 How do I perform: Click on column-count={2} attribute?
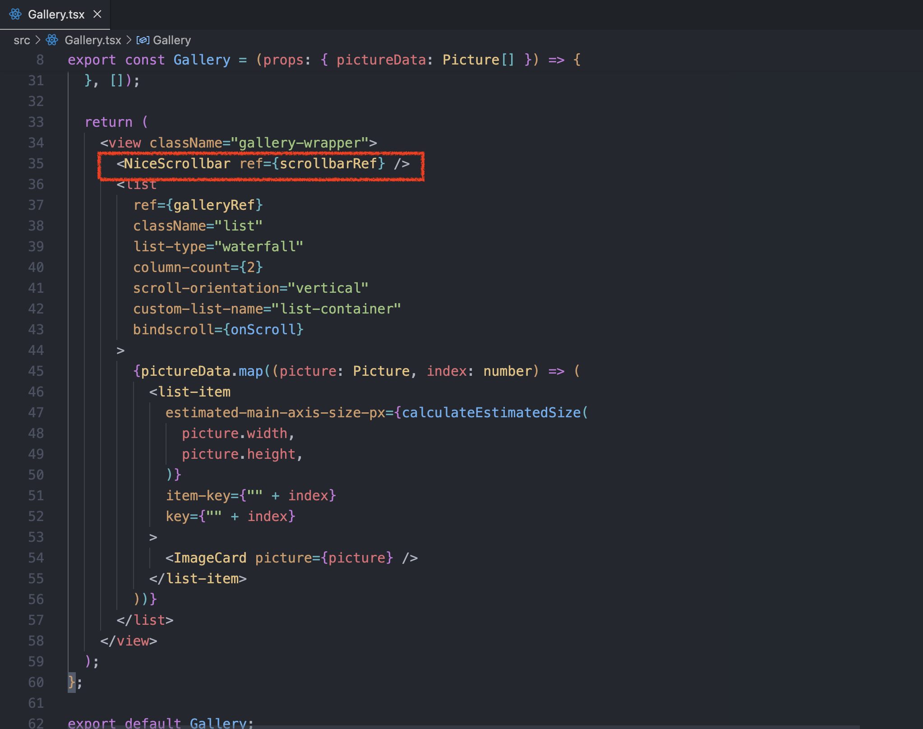(x=198, y=268)
